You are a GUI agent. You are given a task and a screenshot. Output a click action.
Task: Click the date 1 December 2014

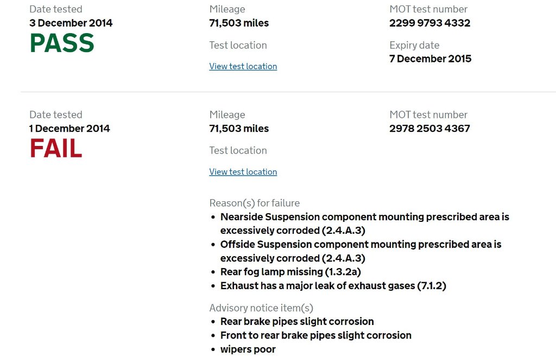coord(69,129)
